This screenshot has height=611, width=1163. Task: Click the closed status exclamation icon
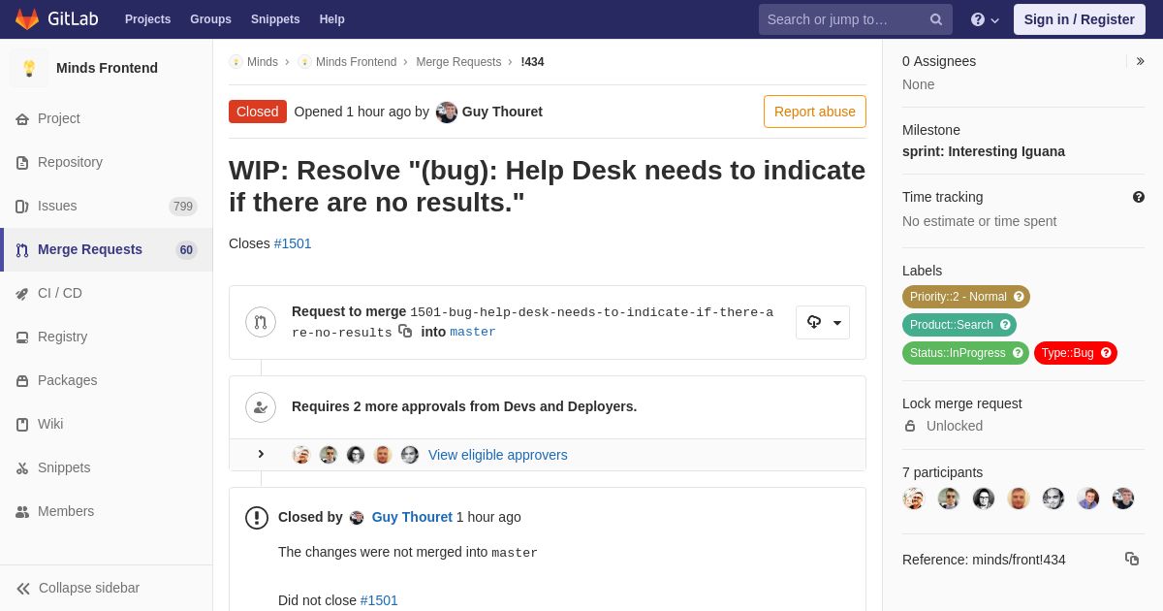click(x=257, y=518)
